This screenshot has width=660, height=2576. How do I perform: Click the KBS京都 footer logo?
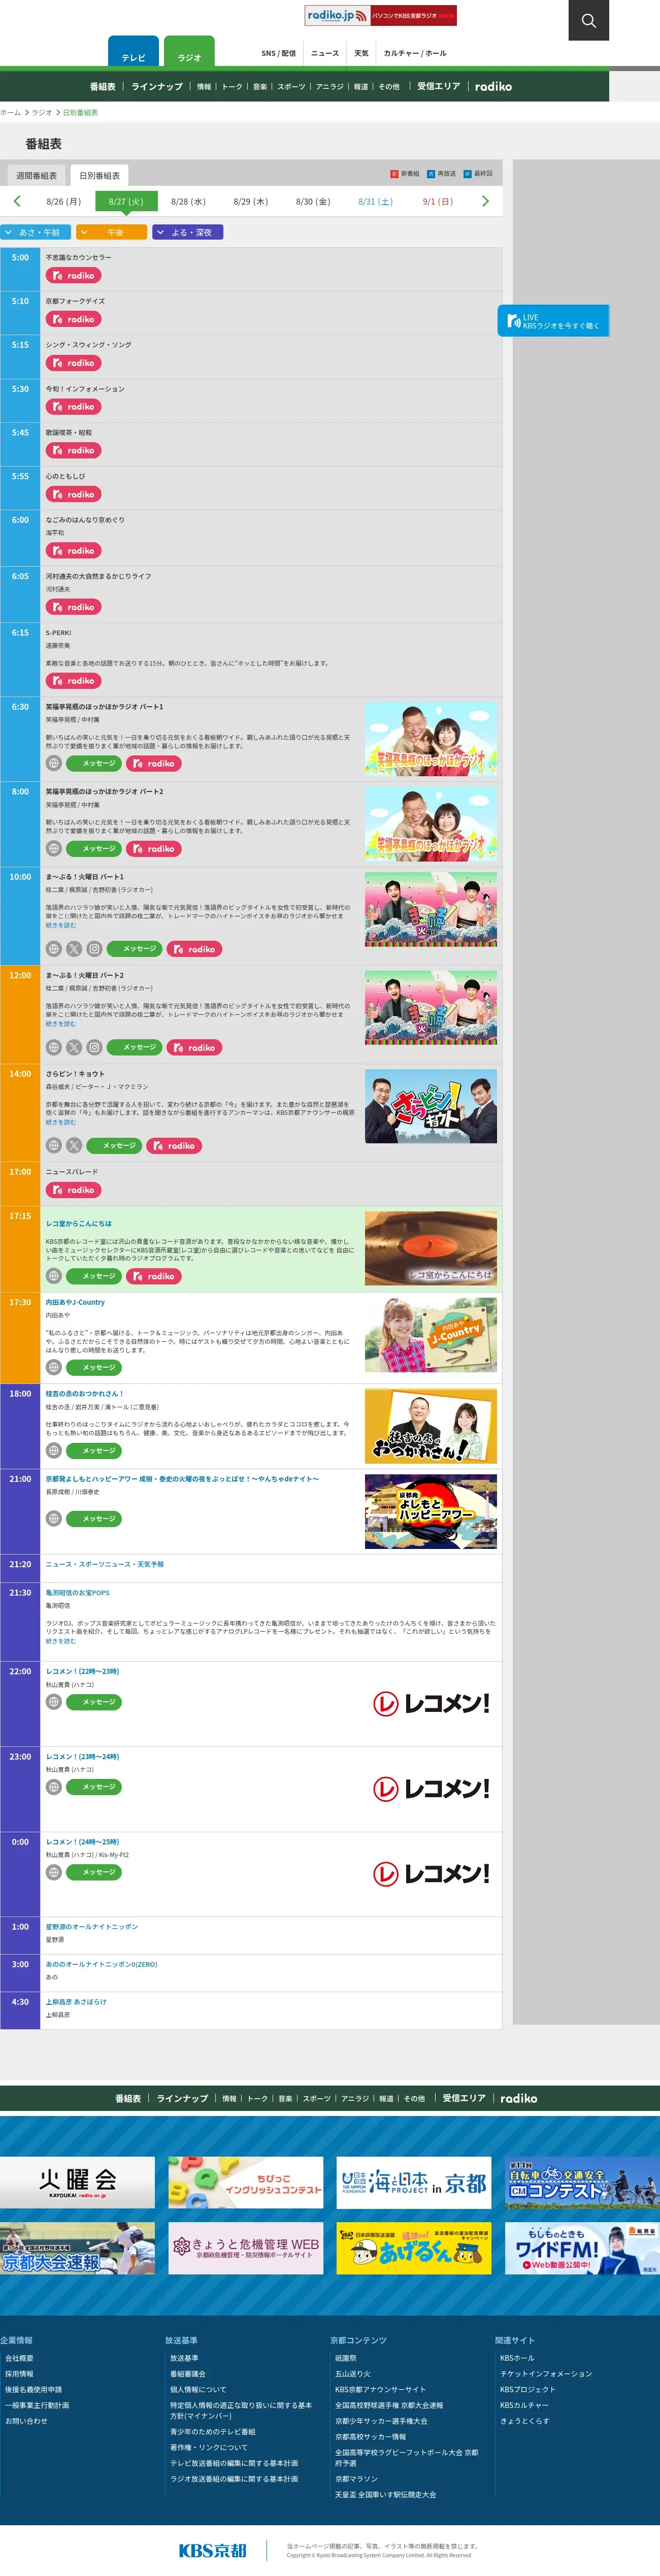coord(212,2550)
